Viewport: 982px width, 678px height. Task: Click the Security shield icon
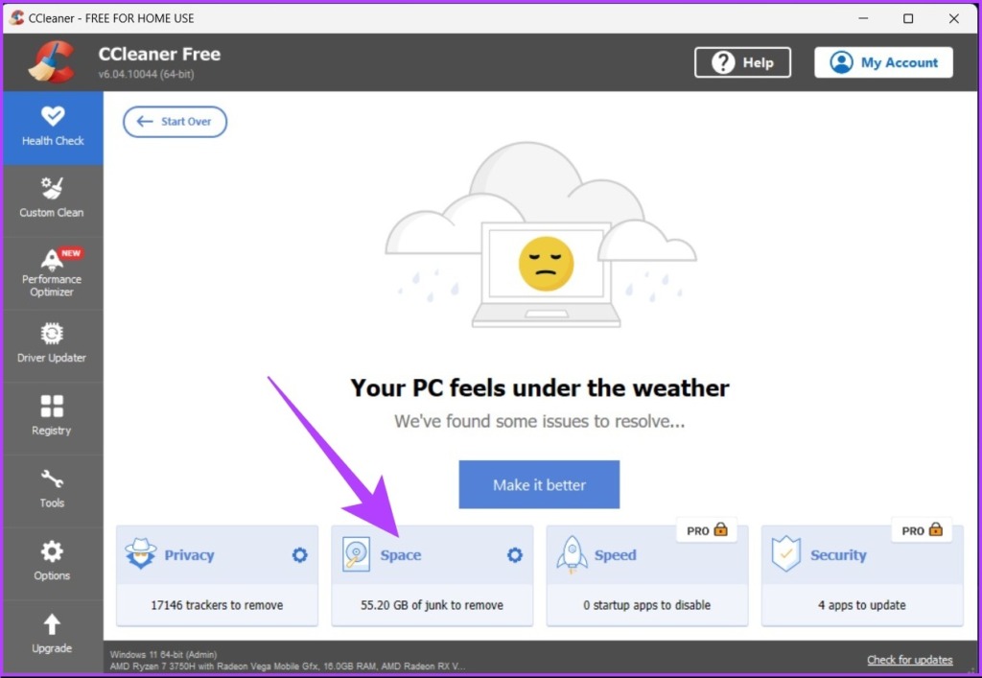[x=786, y=554]
